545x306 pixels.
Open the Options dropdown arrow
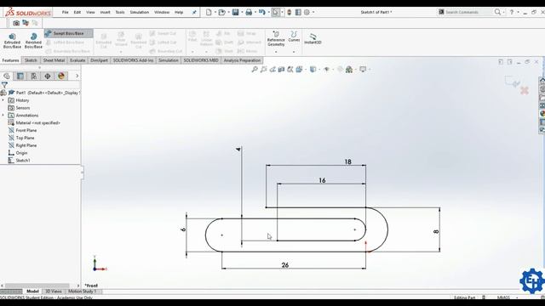pos(313,12)
